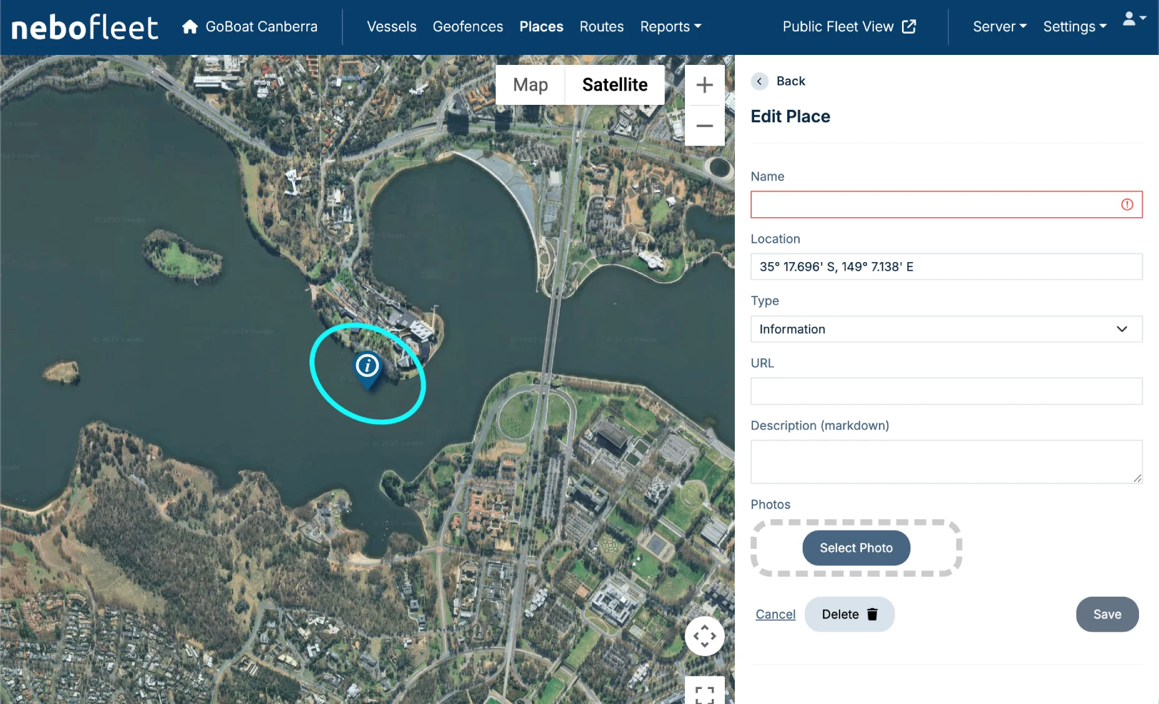Zoom out the map with minus button
This screenshot has height=704, width=1159.
[x=704, y=125]
